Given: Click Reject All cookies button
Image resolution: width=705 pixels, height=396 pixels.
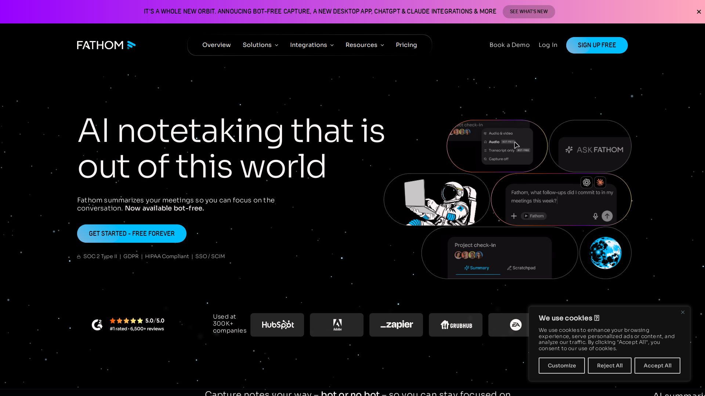Looking at the screenshot, I should (x=610, y=366).
